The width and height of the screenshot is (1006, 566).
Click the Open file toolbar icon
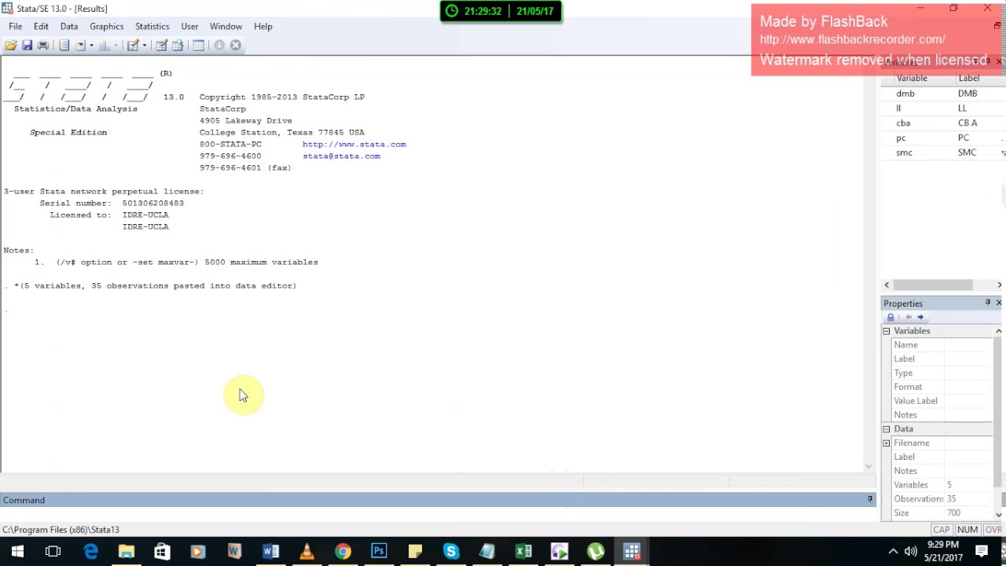(11, 45)
